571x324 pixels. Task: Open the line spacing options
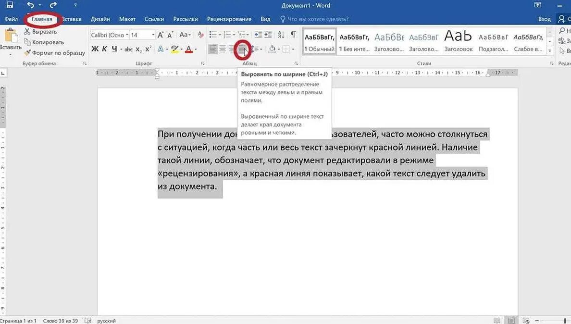pos(256,49)
